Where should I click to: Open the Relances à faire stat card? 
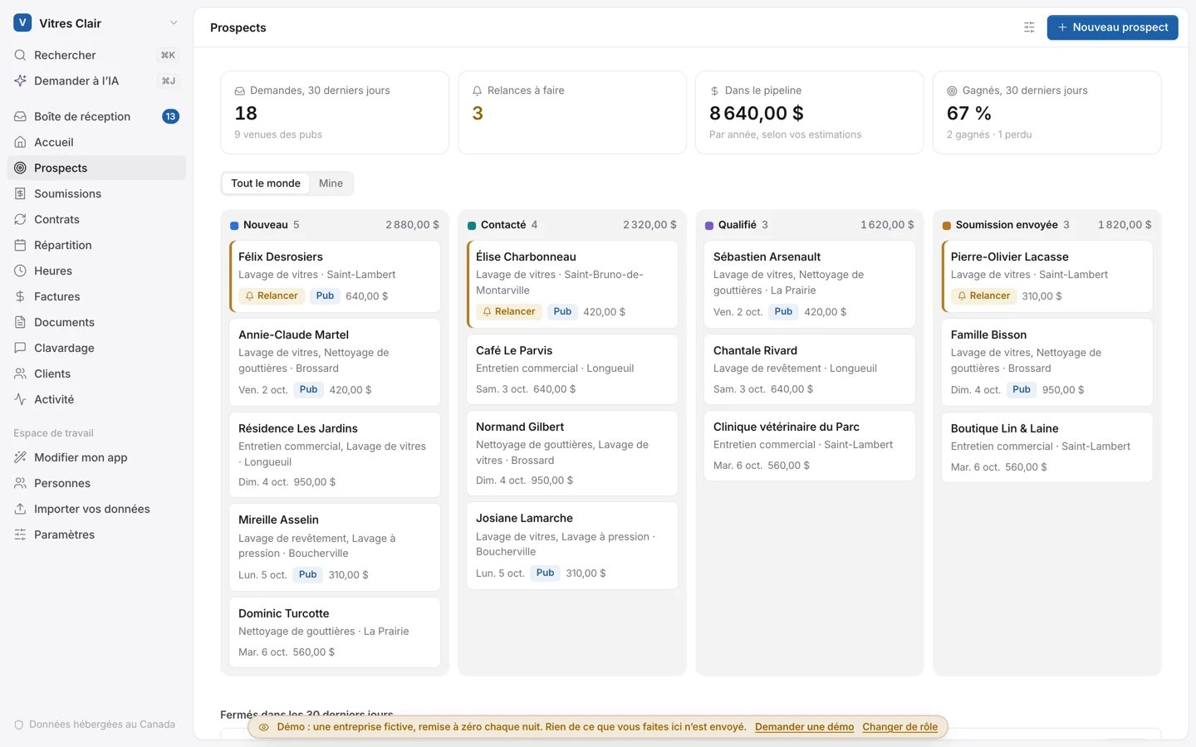click(x=572, y=112)
